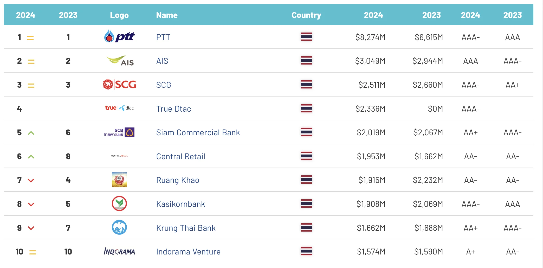The image size is (543, 268).
Task: Click the PTT logo
Action: tap(119, 37)
